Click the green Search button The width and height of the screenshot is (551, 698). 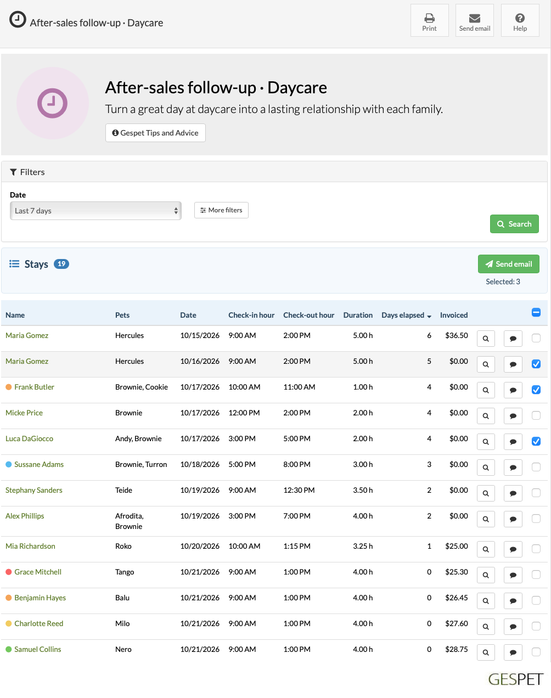click(x=514, y=224)
